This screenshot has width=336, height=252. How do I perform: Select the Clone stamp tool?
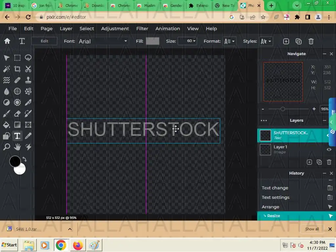pyautogui.click(x=28, y=80)
